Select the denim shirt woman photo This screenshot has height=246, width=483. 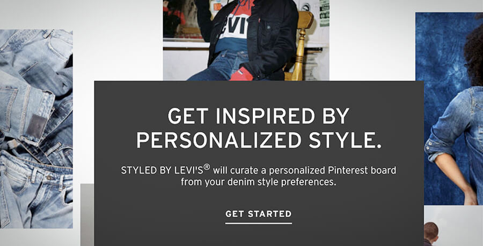pyautogui.click(x=449, y=109)
